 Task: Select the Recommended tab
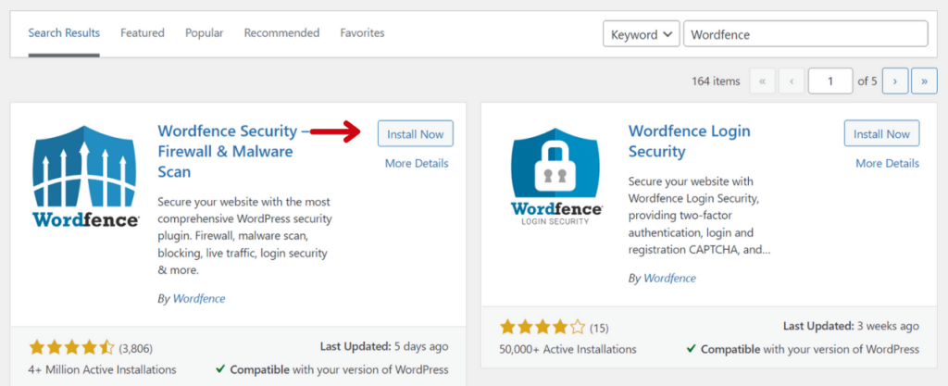point(281,32)
